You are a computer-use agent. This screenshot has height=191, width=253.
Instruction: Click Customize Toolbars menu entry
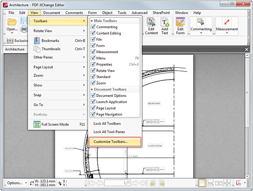click(115, 142)
